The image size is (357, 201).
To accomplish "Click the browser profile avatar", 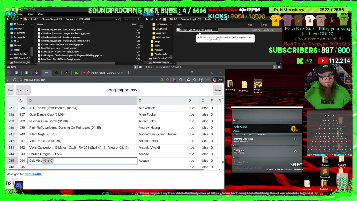I will click(201, 80).
